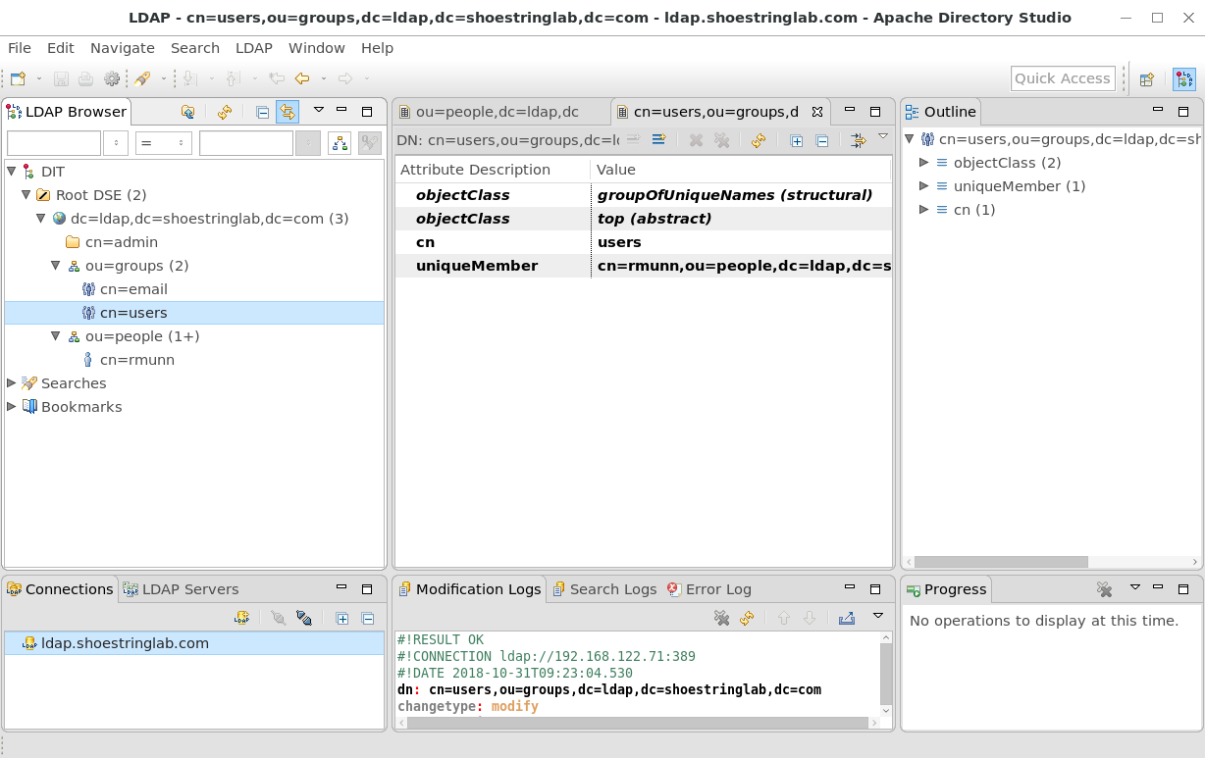Click the Quick Access field
This screenshot has height=758, width=1205.
(1063, 78)
